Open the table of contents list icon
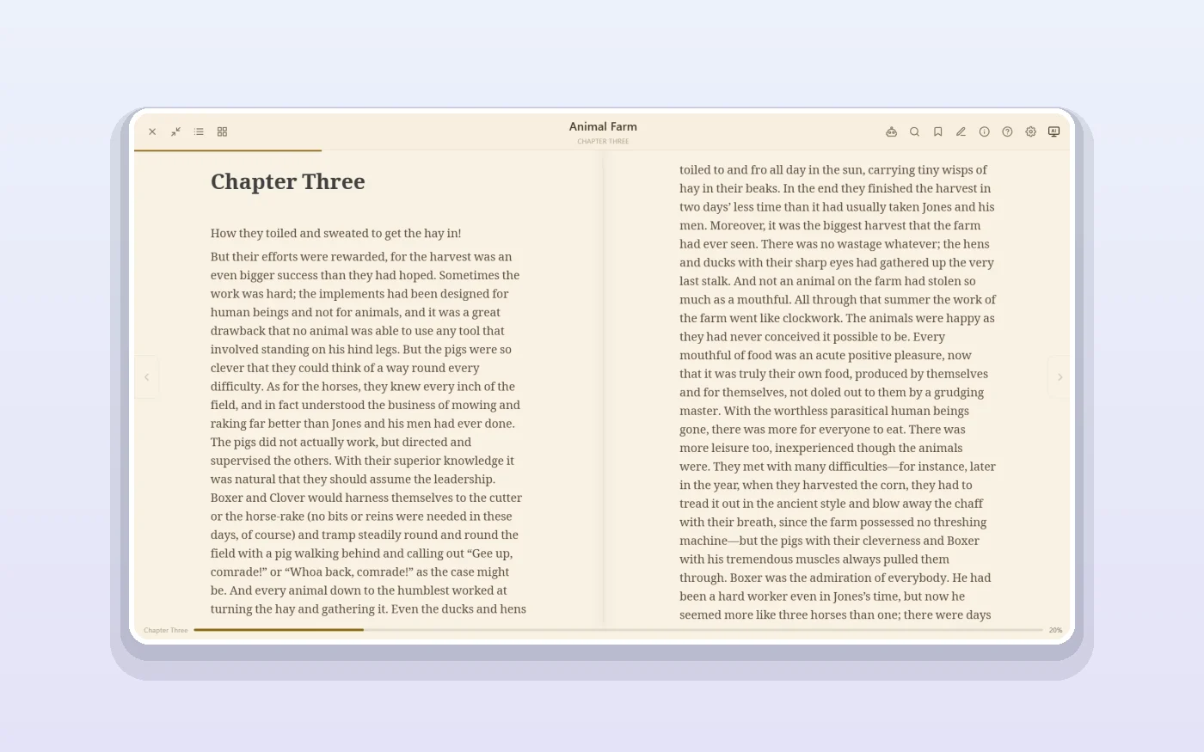The width and height of the screenshot is (1204, 752). tap(199, 131)
